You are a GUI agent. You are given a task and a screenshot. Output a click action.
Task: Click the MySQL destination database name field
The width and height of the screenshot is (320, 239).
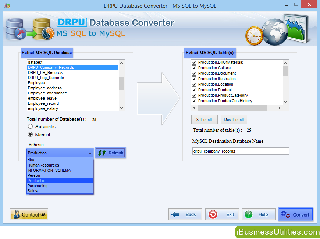(241, 151)
